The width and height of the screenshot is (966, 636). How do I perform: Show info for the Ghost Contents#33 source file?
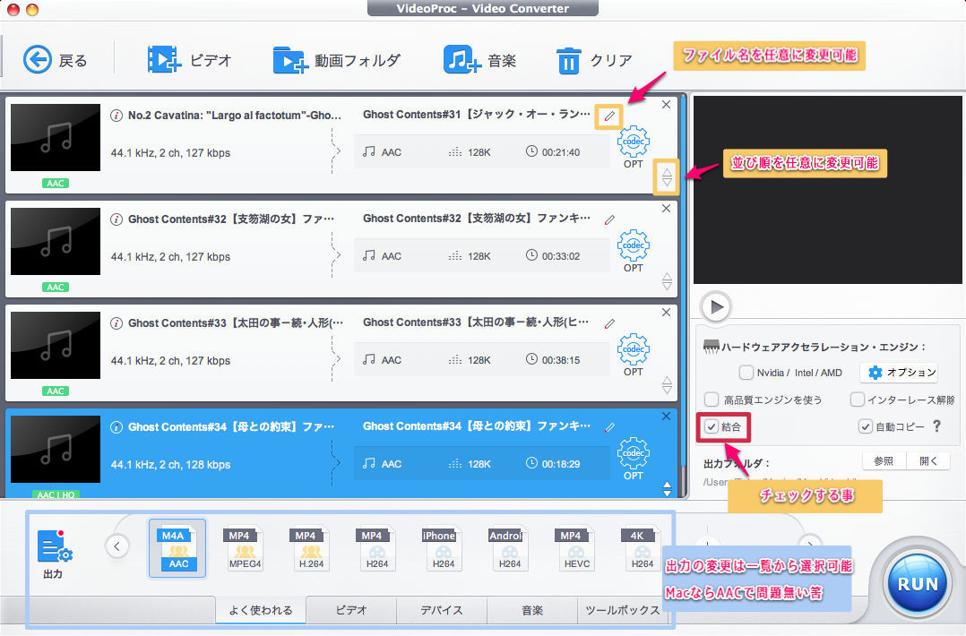(116, 323)
